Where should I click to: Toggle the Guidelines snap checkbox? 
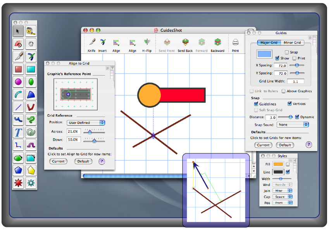(256, 104)
